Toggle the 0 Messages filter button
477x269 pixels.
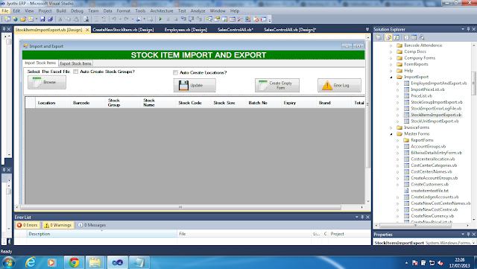[92, 225]
